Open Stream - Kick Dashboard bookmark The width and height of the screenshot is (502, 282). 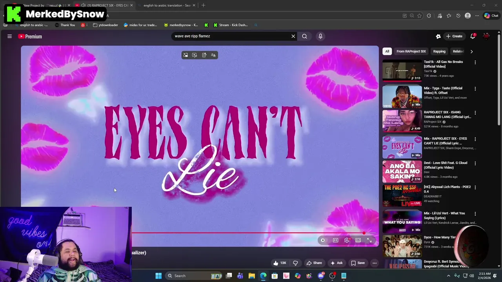coord(231,25)
